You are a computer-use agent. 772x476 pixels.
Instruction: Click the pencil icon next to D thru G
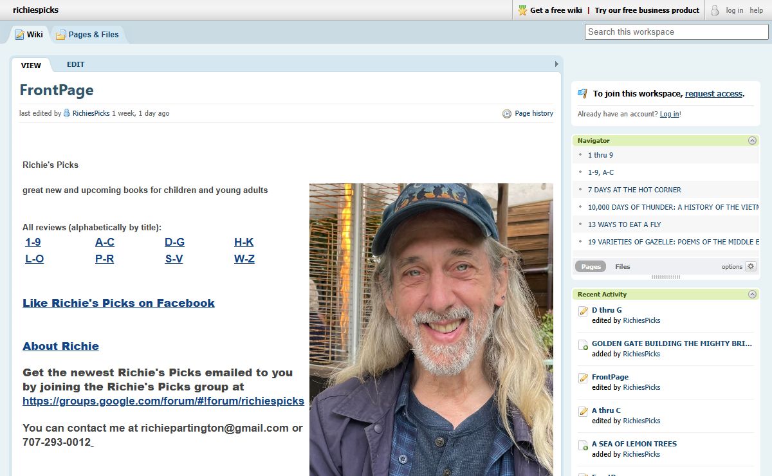[x=584, y=311]
